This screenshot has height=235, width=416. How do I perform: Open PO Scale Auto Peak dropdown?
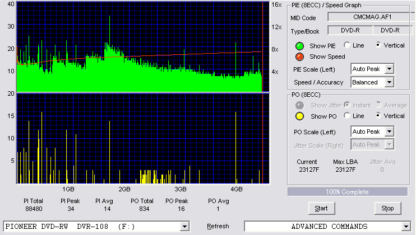tap(389, 131)
